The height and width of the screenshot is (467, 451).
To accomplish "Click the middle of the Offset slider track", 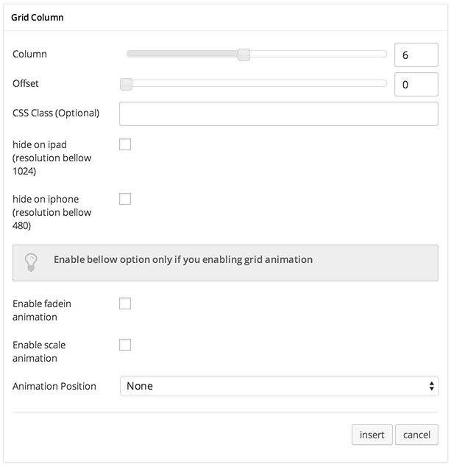I will click(257, 84).
